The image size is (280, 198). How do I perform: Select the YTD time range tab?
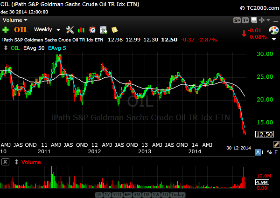(x=117, y=195)
